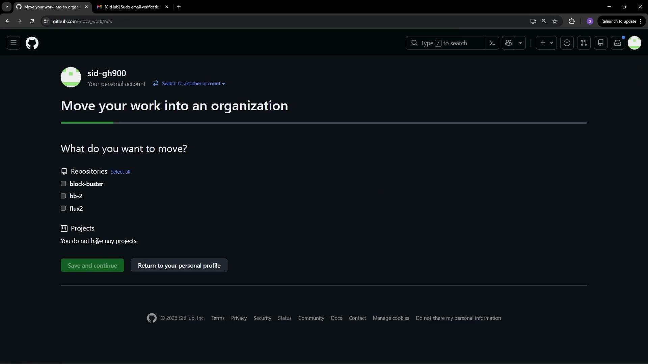Viewport: 648px width, 364px height.
Task: Open the user avatar menu in header
Action: [x=634, y=43]
